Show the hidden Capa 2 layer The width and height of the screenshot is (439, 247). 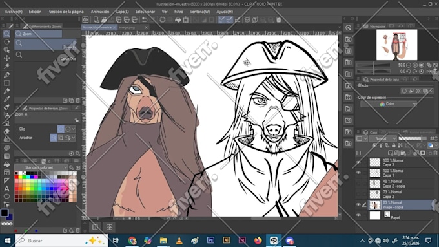358,194
